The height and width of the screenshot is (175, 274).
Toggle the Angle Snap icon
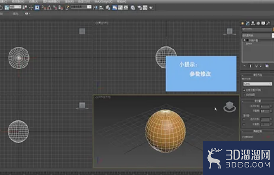49,8
